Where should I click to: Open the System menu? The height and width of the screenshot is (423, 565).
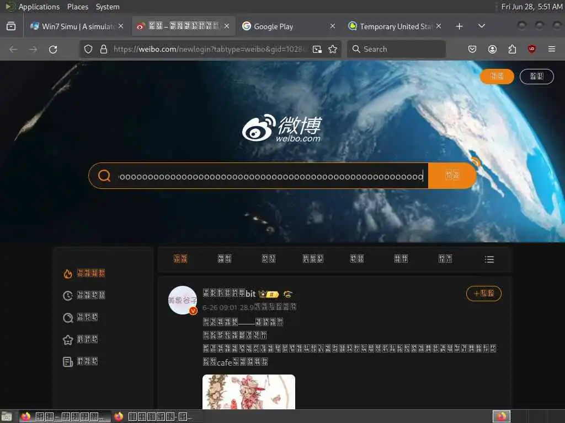click(x=108, y=7)
